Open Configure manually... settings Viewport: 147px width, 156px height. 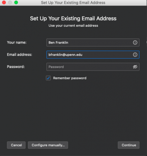pos(48,145)
